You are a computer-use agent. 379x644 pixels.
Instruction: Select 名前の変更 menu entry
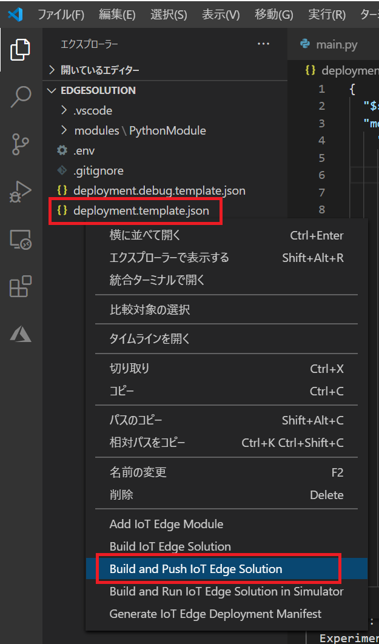pyautogui.click(x=226, y=472)
